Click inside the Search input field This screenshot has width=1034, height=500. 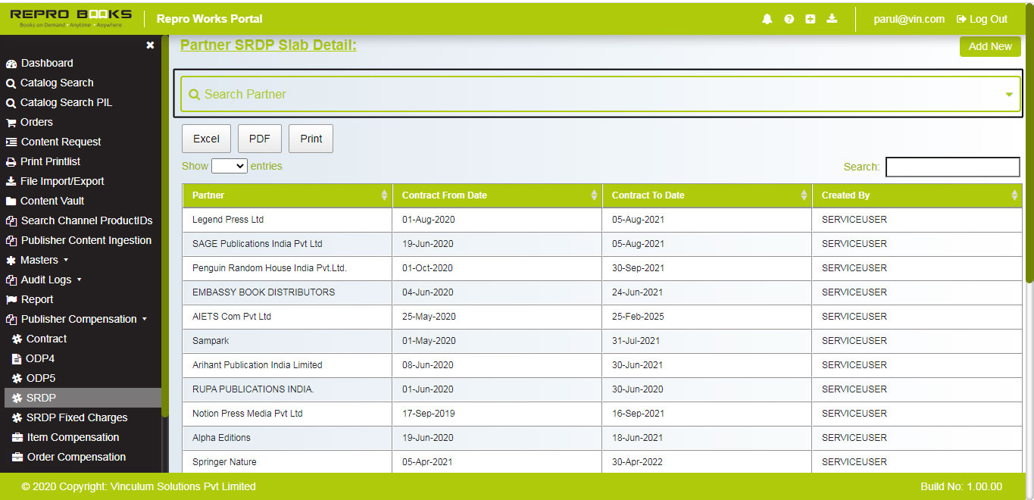point(952,166)
